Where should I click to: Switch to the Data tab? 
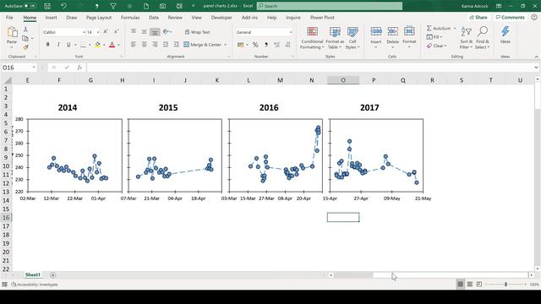154,17
